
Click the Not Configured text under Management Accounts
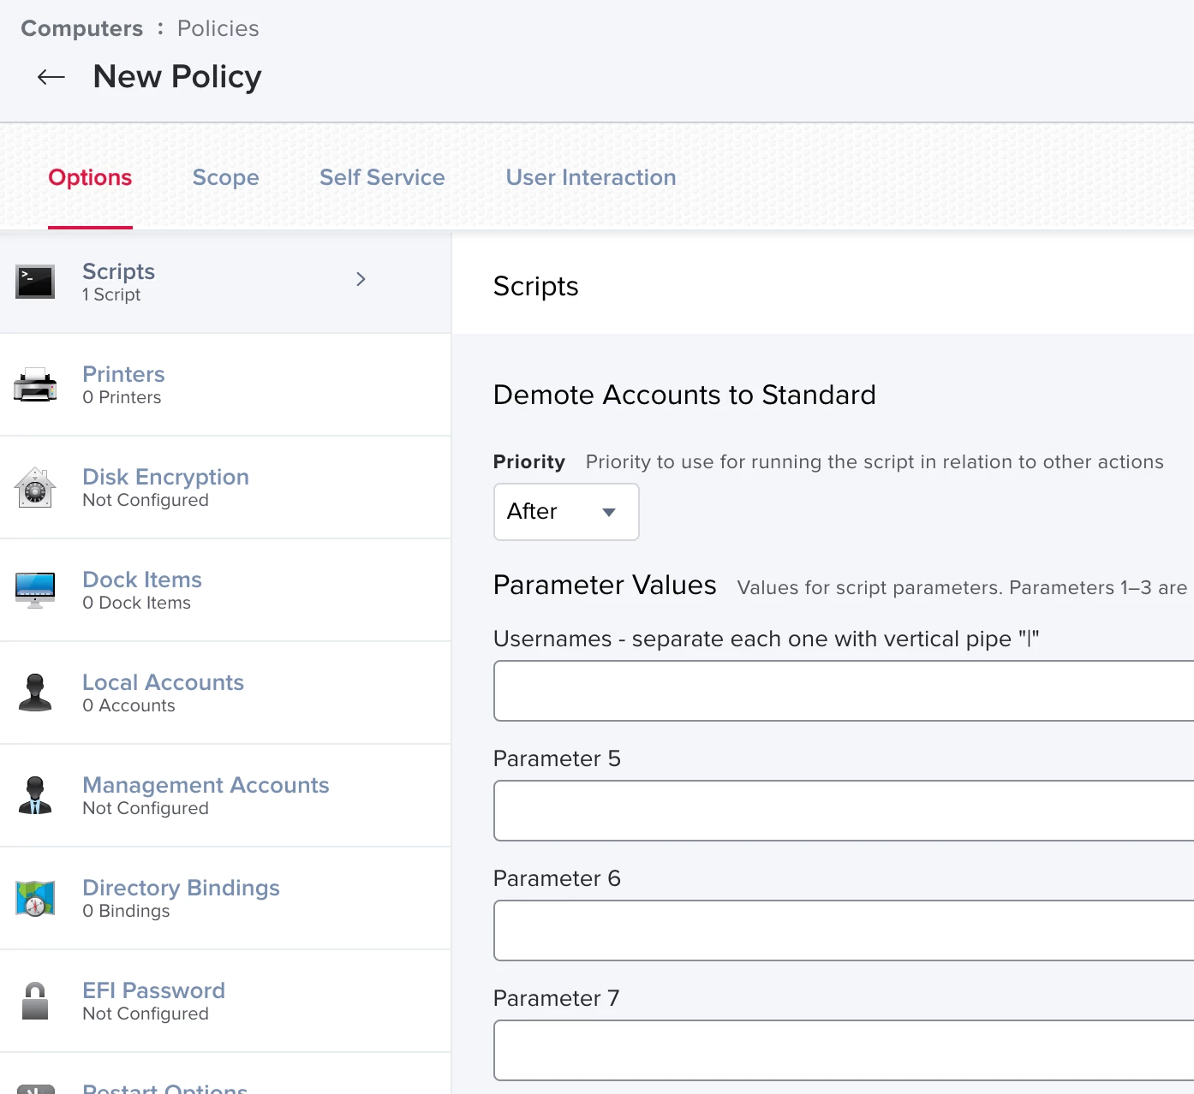click(x=146, y=808)
